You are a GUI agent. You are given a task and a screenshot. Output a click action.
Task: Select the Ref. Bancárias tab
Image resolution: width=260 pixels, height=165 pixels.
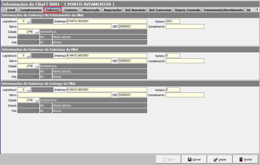click(x=135, y=10)
